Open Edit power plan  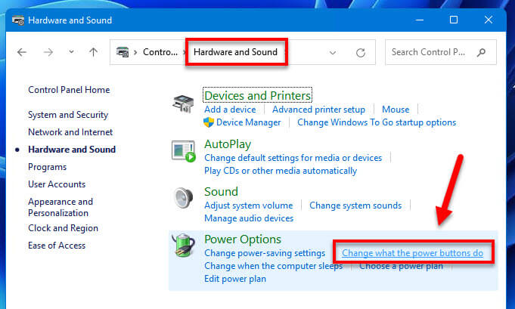pyautogui.click(x=235, y=279)
